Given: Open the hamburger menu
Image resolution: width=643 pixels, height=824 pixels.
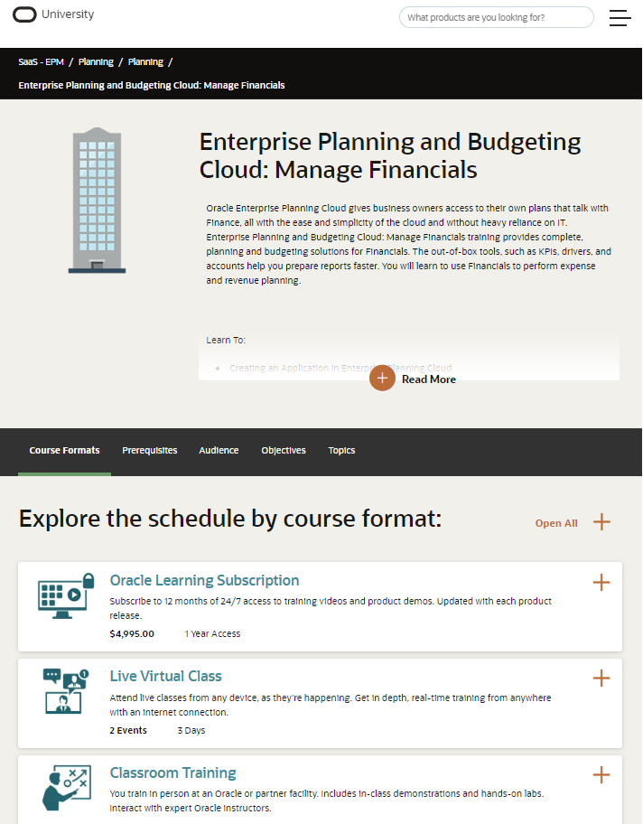Looking at the screenshot, I should [620, 18].
